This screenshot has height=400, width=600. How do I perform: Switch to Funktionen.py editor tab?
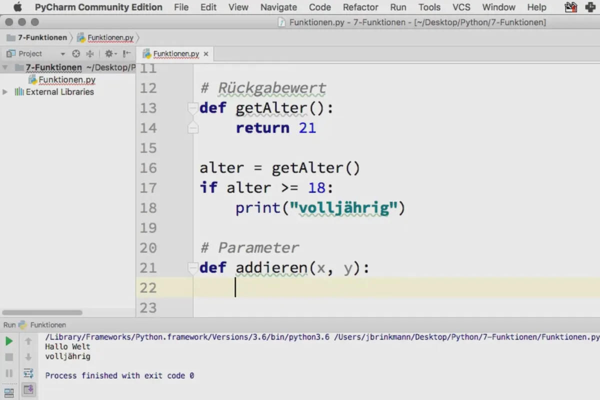point(176,54)
